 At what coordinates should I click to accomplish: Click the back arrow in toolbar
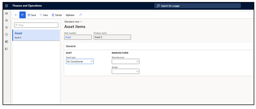(x=16, y=15)
